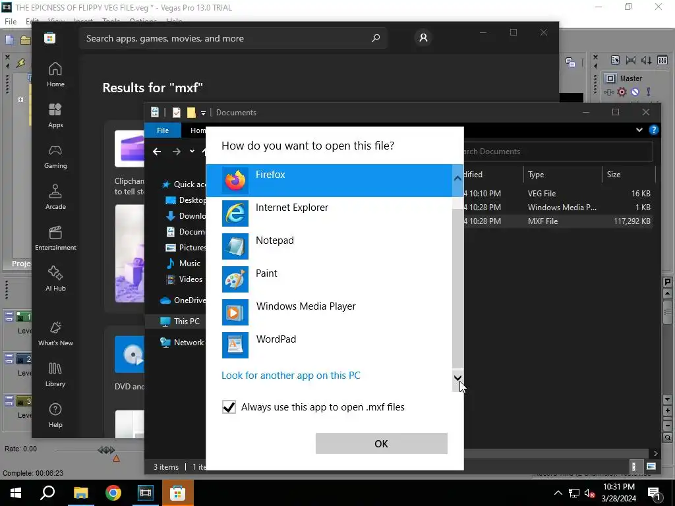The image size is (675, 506).
Task: Click Look for another app on this PC
Action: (291, 375)
